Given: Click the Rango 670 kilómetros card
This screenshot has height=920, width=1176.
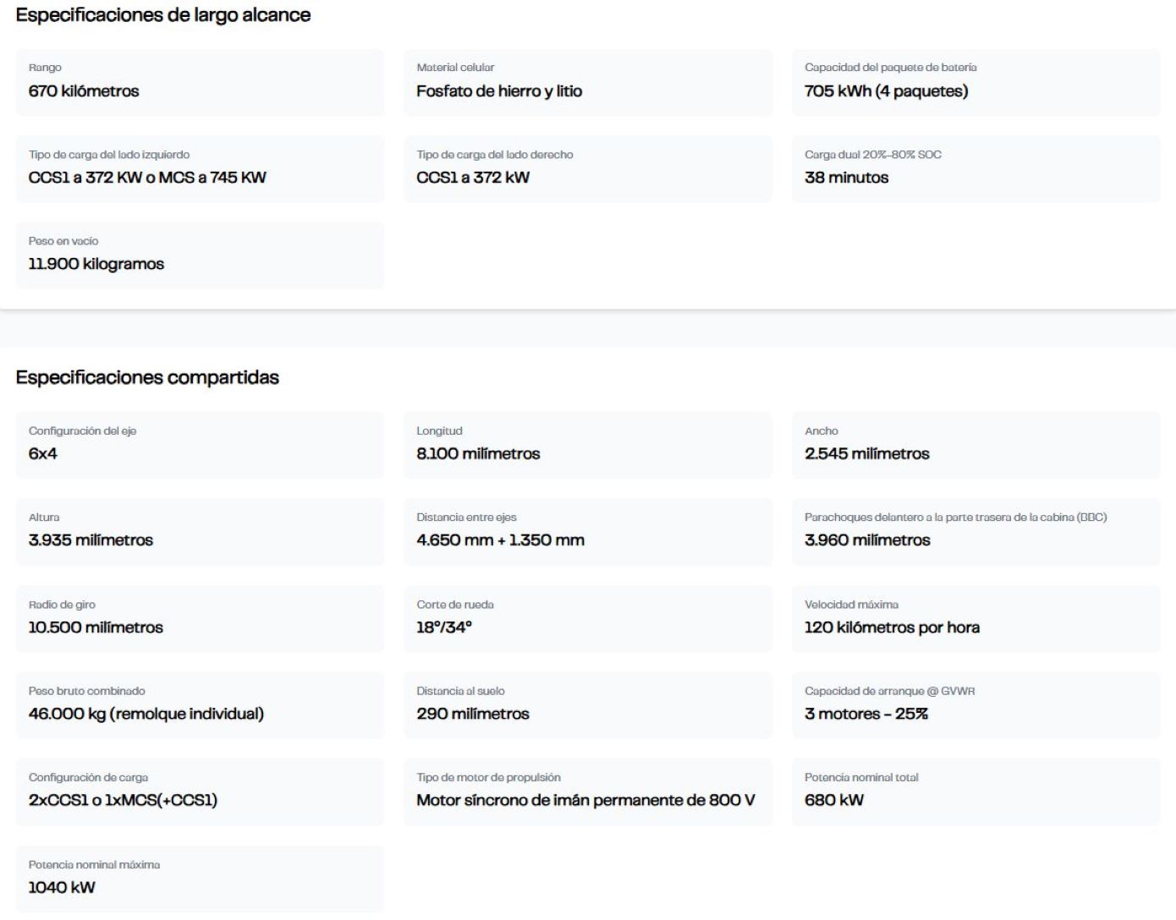Looking at the screenshot, I should 200,82.
